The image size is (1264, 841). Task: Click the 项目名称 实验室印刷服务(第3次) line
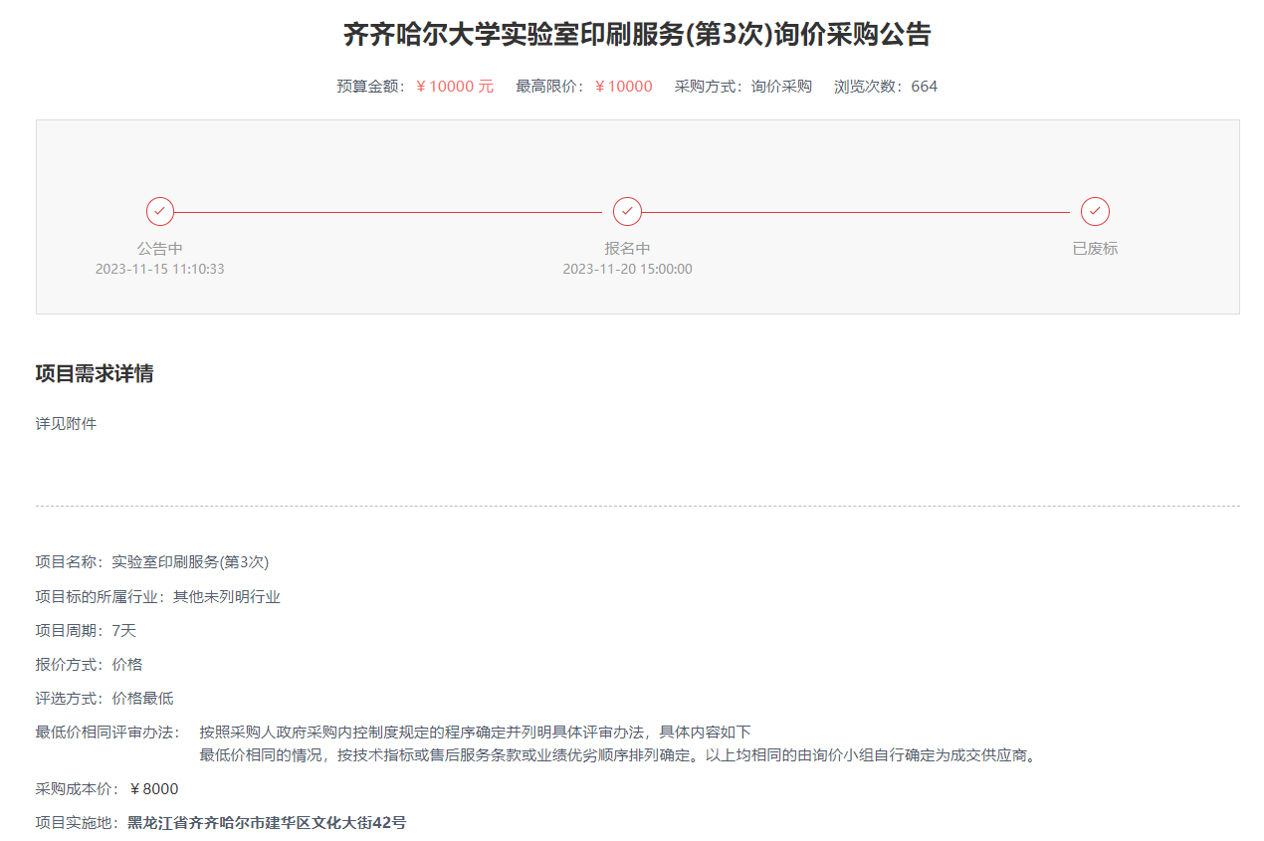(152, 562)
